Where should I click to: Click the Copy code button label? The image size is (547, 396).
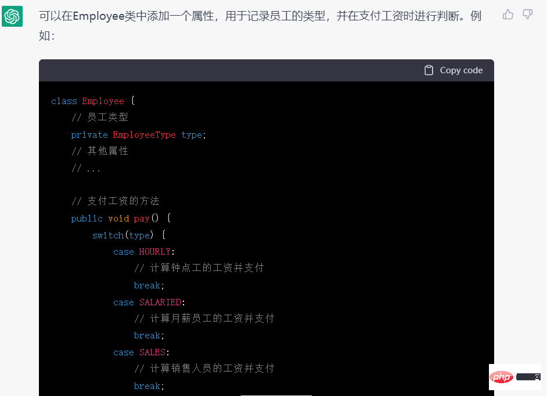click(x=461, y=70)
